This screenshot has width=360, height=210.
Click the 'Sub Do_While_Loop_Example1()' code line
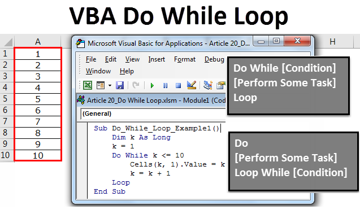pyautogui.click(x=157, y=128)
